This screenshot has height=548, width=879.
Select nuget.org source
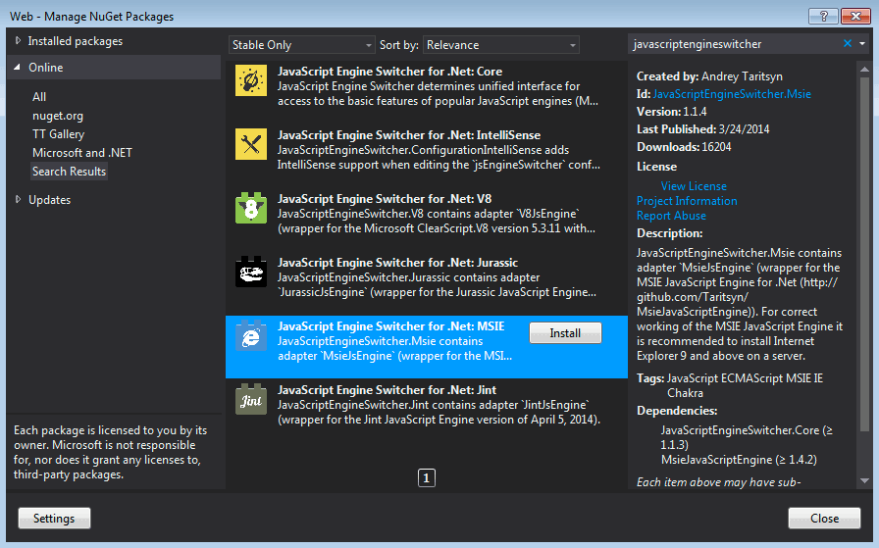coord(58,116)
